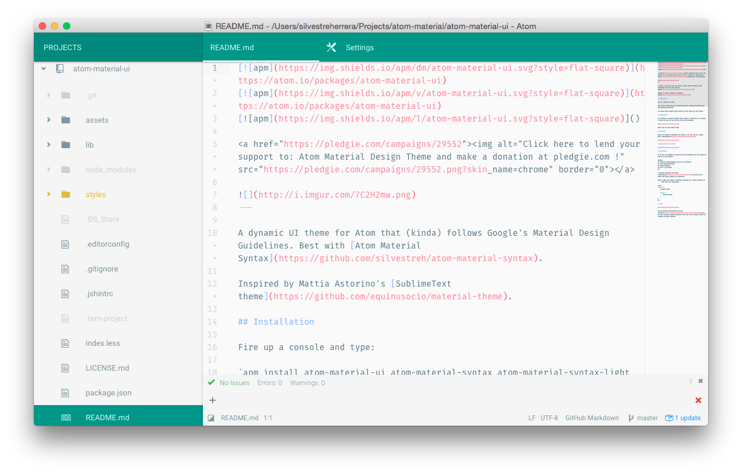Screen dimensions: 742x474
Task: Expand the styles folder chevron
Action: pyautogui.click(x=48, y=195)
